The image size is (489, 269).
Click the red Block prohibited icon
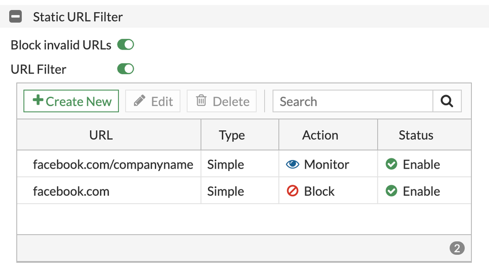click(293, 191)
